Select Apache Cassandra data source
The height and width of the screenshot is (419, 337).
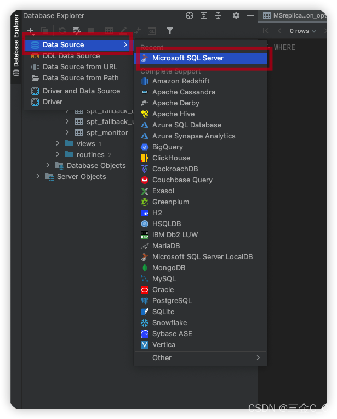coord(201,92)
